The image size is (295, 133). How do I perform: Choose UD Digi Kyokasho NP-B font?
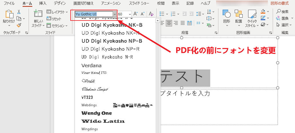tap(112, 41)
